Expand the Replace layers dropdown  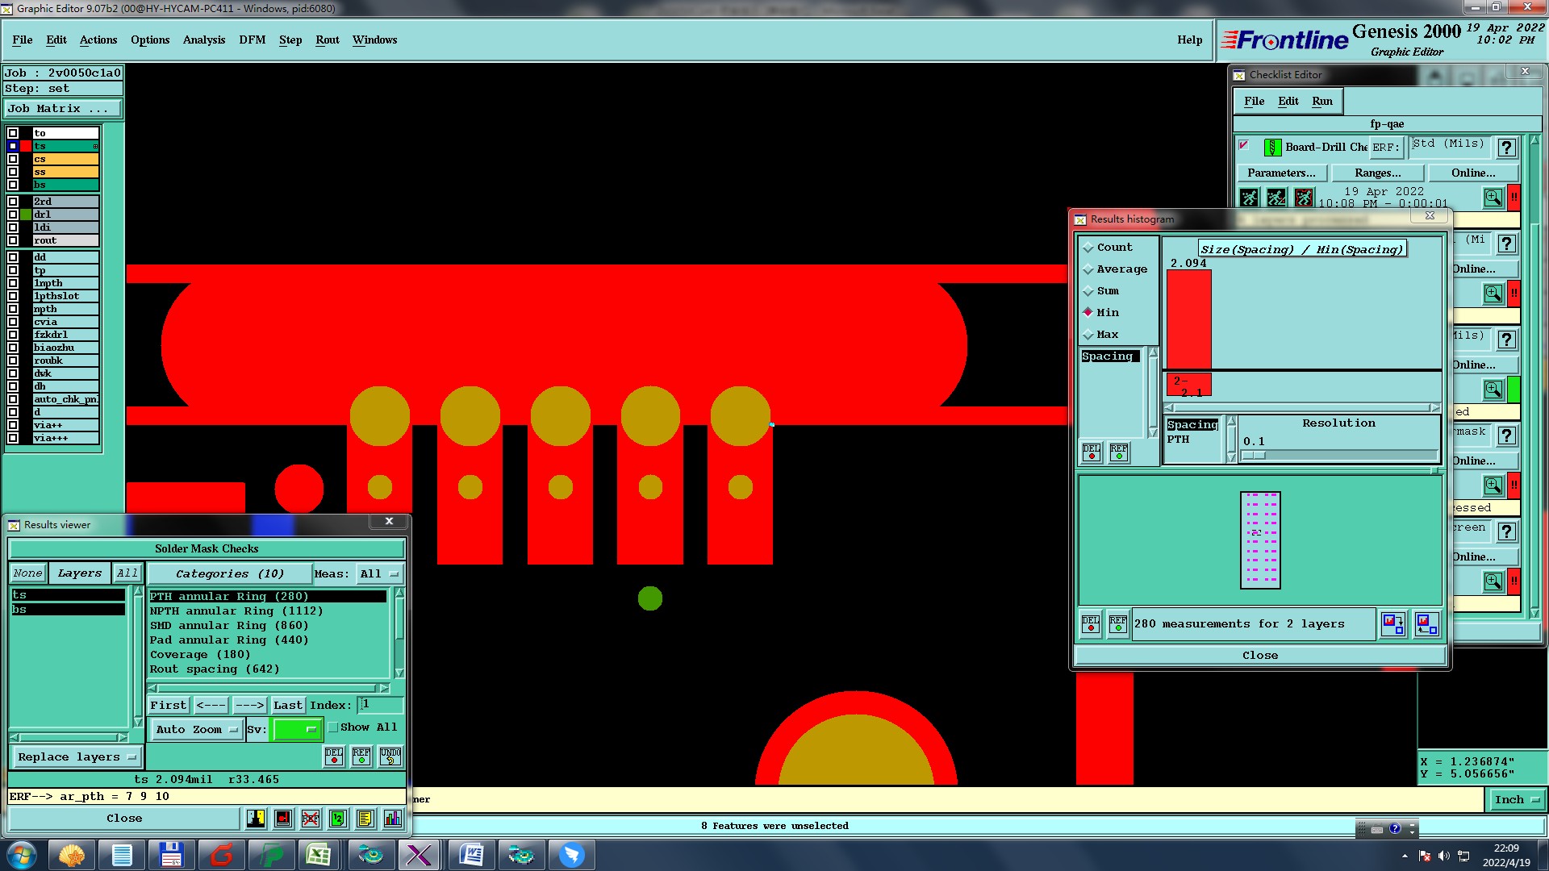tap(77, 757)
